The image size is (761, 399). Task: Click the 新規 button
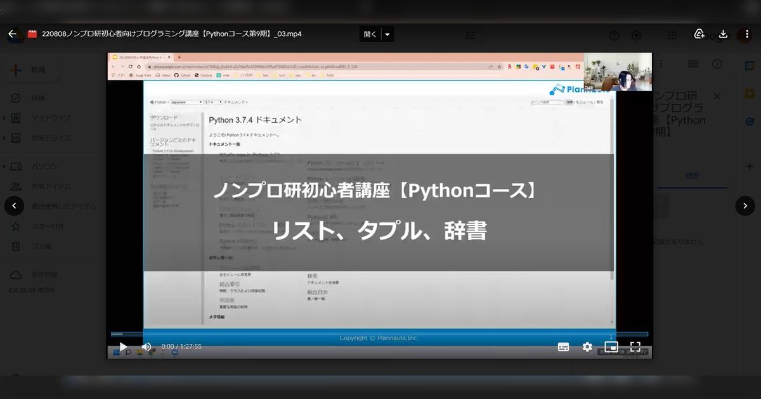click(32, 70)
